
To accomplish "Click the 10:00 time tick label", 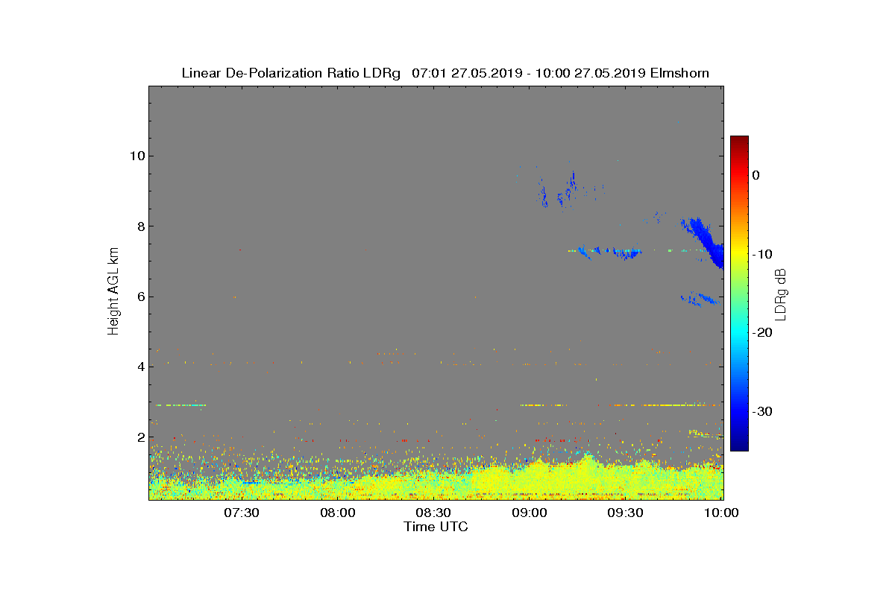I will point(722,513).
